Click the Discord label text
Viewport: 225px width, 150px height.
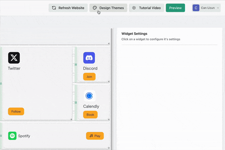click(x=90, y=68)
